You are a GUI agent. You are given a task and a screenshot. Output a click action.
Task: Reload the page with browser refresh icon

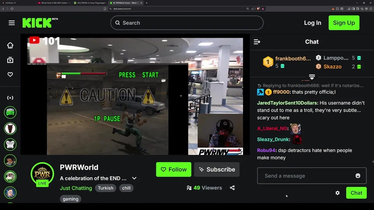coord(12,9)
